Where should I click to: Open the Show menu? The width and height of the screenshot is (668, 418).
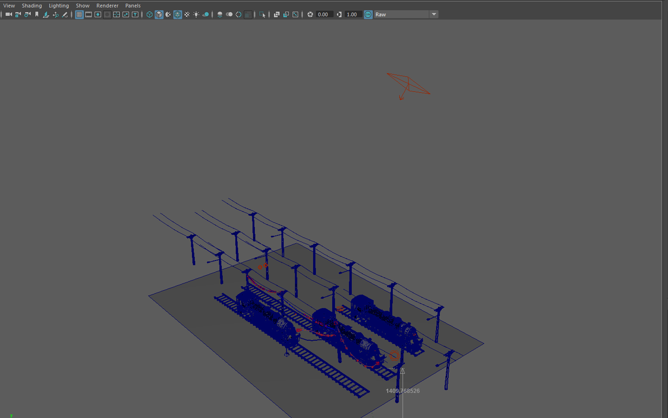click(x=82, y=6)
